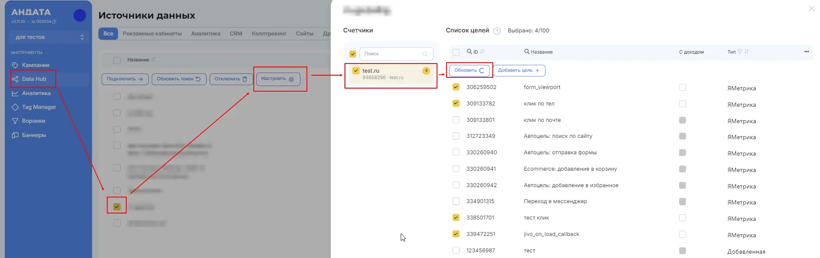Toggle select-all checkbox in data sources table
Viewport: 820px width, 258px height.
pyautogui.click(x=117, y=60)
